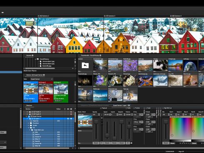
Task: Toggle visibility eye on Layer 1 row
Action: pos(68,118)
